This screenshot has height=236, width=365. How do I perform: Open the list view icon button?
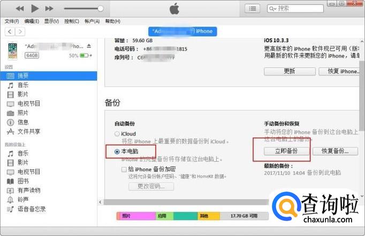252,9
